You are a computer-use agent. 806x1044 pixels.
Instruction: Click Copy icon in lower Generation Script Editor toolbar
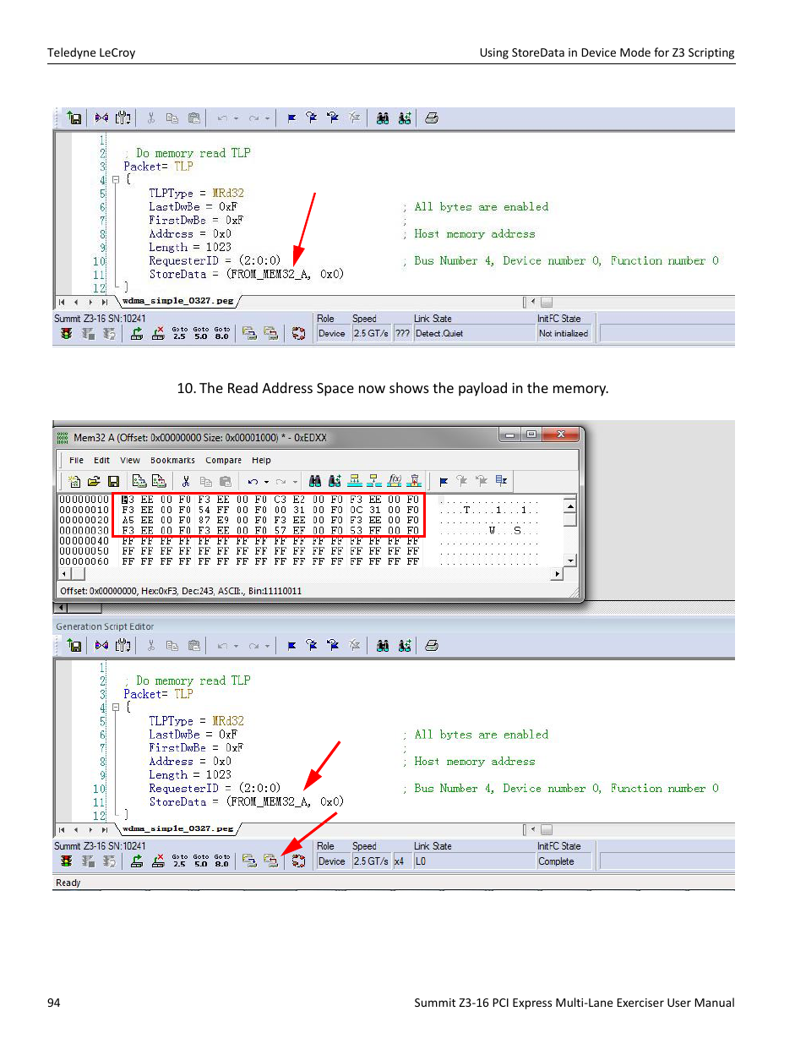pyautogui.click(x=172, y=646)
